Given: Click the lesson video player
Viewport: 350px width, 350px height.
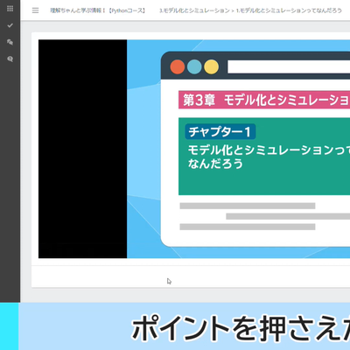Looking at the screenshot, I should coord(194,149).
